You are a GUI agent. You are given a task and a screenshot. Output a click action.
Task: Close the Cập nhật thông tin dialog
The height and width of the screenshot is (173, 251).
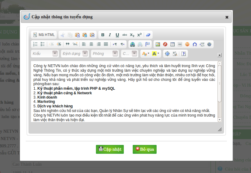[x=227, y=17]
